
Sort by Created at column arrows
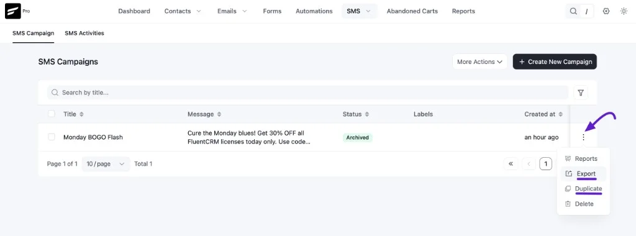(x=561, y=114)
